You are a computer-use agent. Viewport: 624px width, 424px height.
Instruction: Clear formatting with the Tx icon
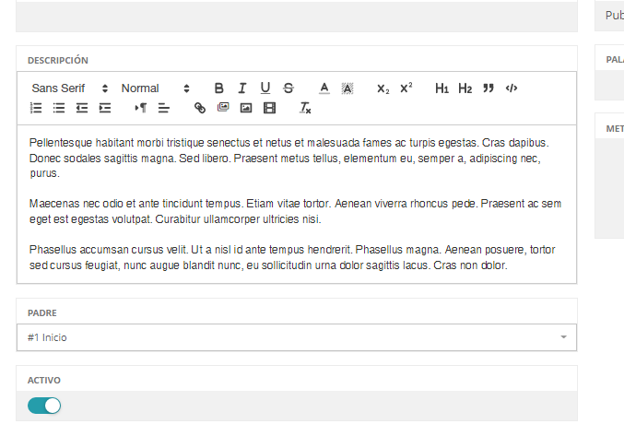(x=305, y=108)
